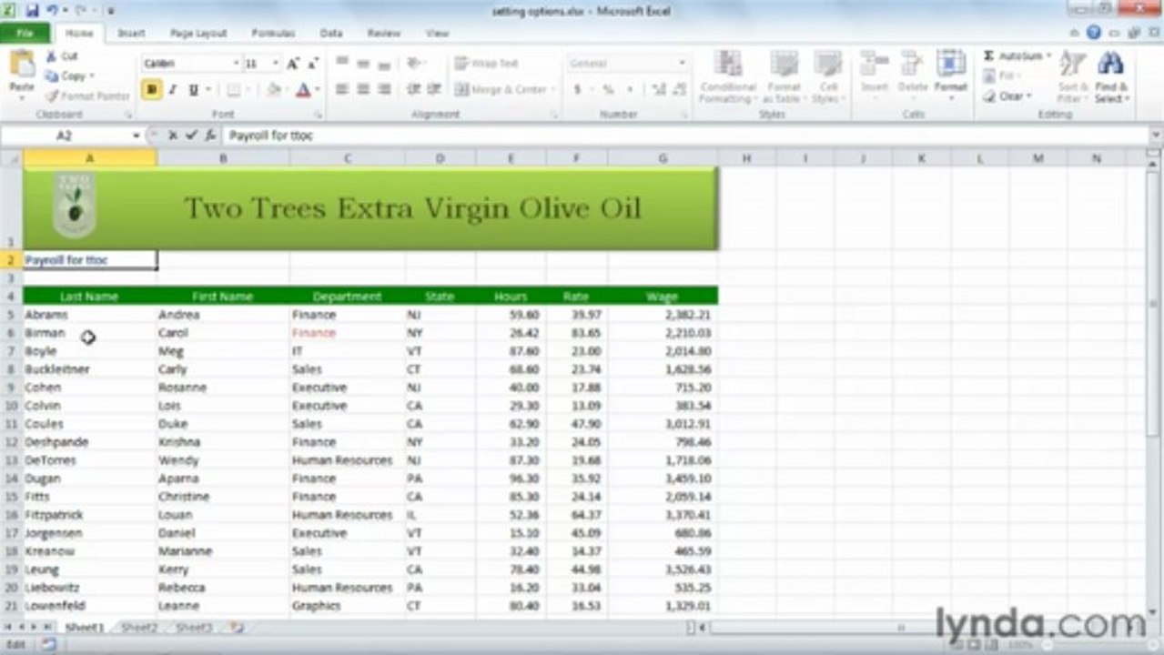Click the Name Box showing A2
This screenshot has height=655, width=1164.
coord(66,135)
